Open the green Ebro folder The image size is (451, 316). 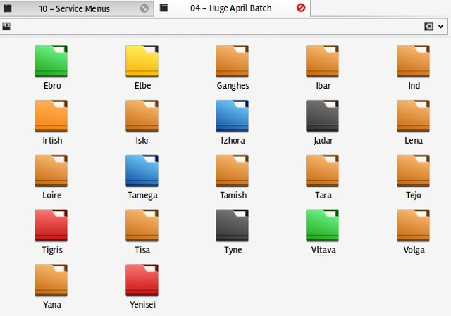click(x=51, y=61)
